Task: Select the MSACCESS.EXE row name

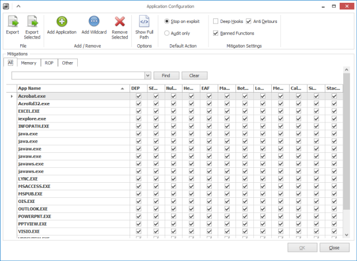Action: pyautogui.click(x=35, y=186)
